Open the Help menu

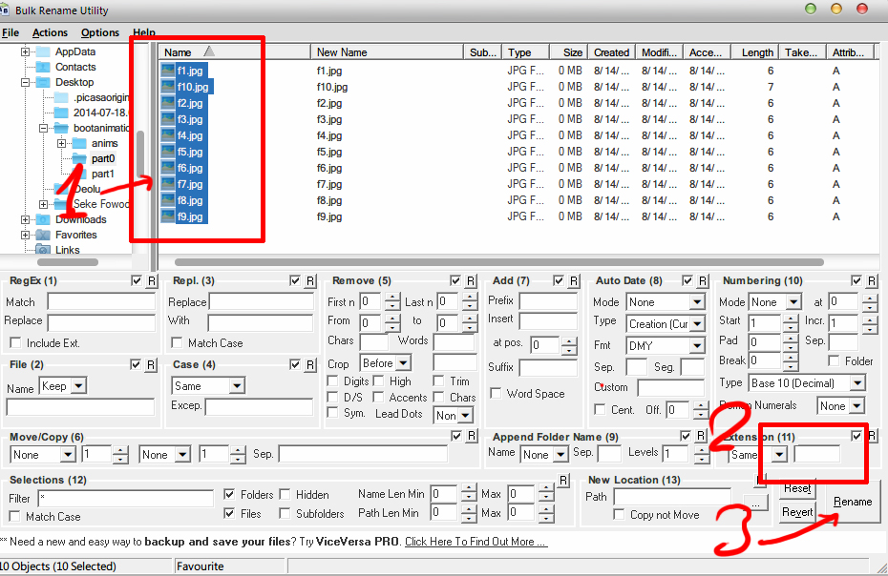(x=144, y=32)
